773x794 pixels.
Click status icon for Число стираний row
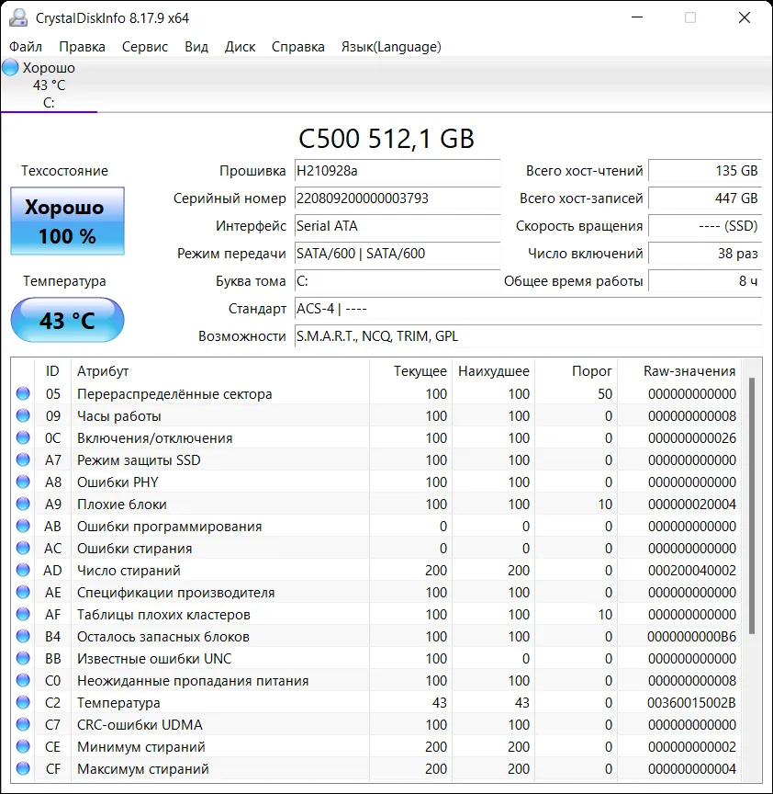(23, 571)
